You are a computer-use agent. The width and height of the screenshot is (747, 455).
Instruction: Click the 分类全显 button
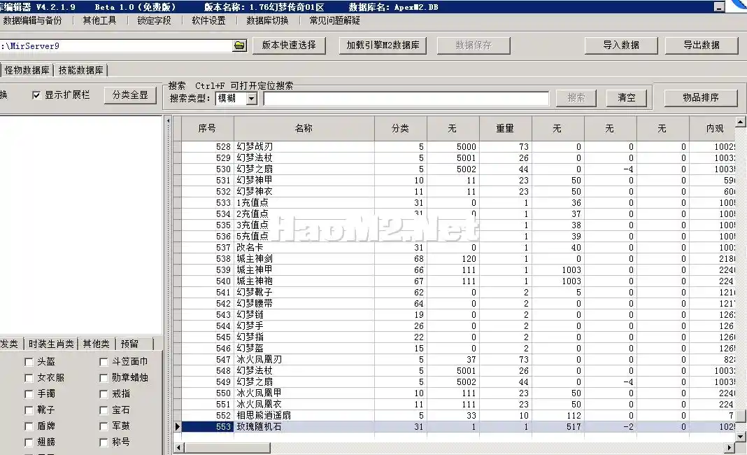pyautogui.click(x=130, y=95)
